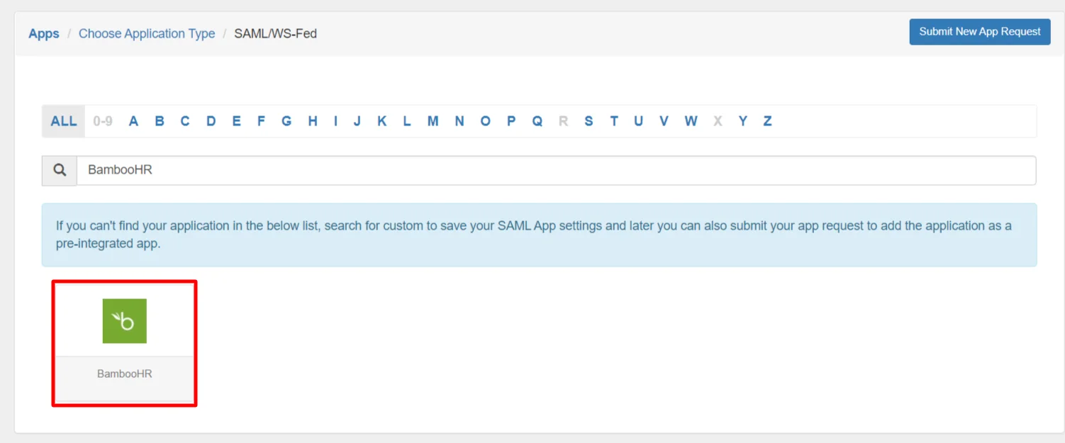Click the search magnifying glass icon

pyautogui.click(x=59, y=170)
